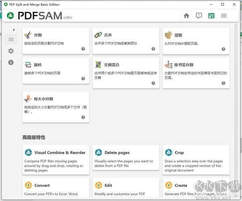Click description 'Draw a selection area over the pages'
Screen dimensions: 242x201
point(194,161)
